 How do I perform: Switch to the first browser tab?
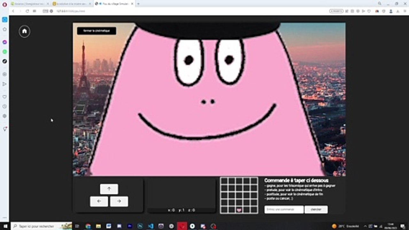click(x=30, y=4)
